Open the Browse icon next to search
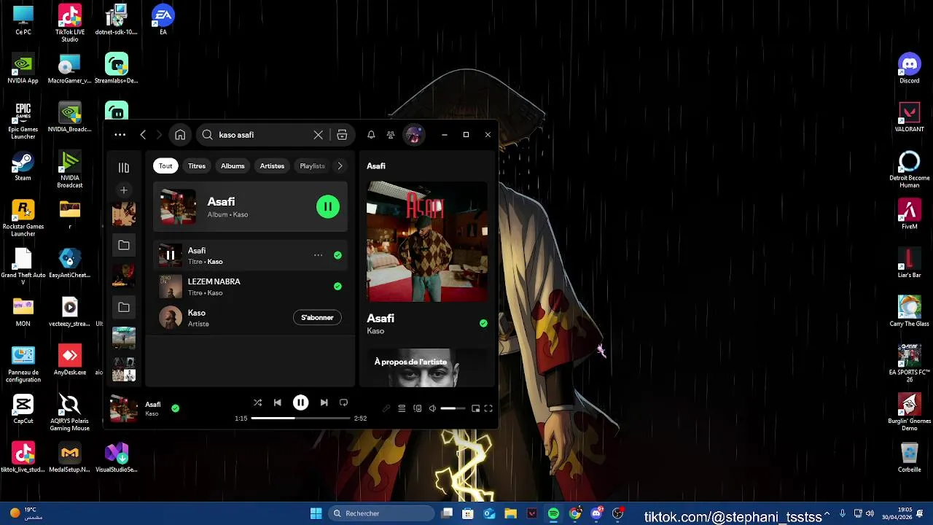Viewport: 933px width, 525px height. click(x=342, y=135)
